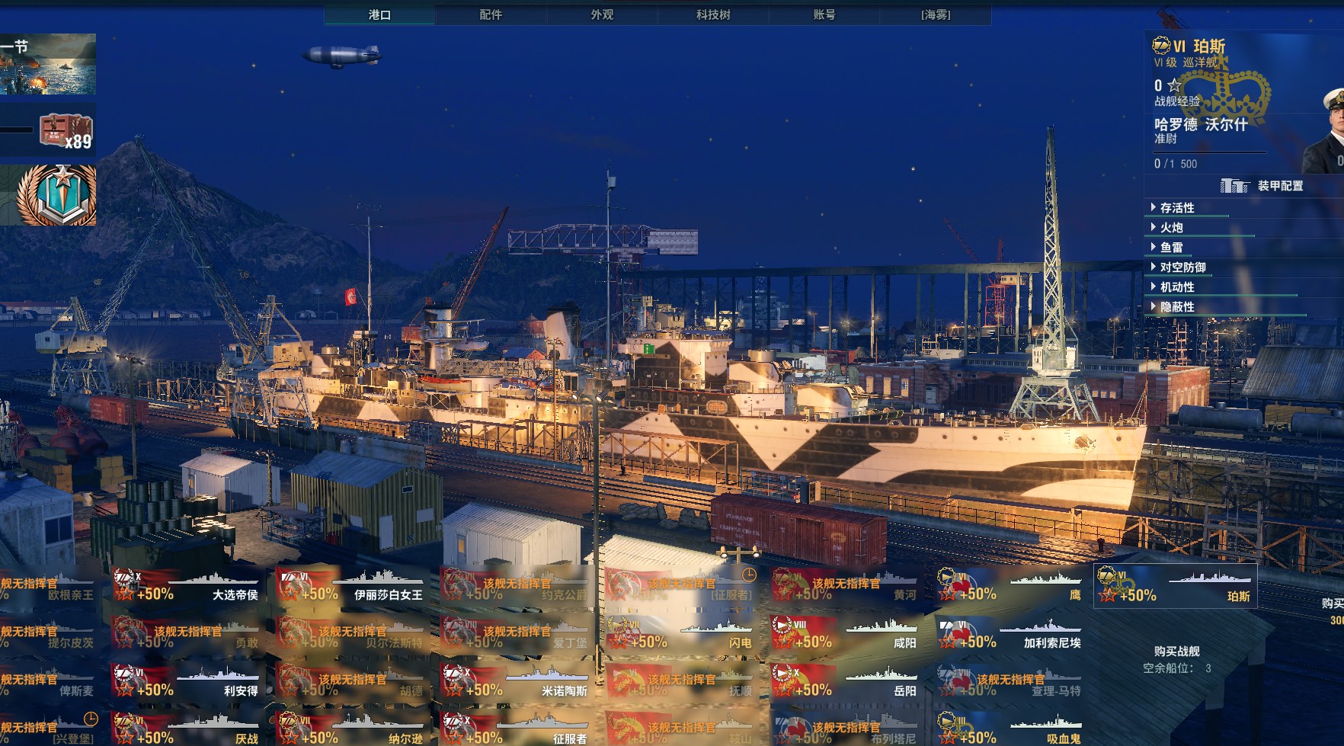Select the 胡德 ship card
Screen dimensions: 1344x746
(350, 680)
